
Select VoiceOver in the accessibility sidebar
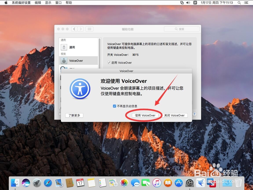point(78,61)
